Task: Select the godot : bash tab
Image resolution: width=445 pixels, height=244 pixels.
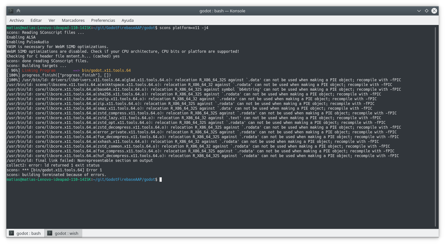Action: coord(28,233)
